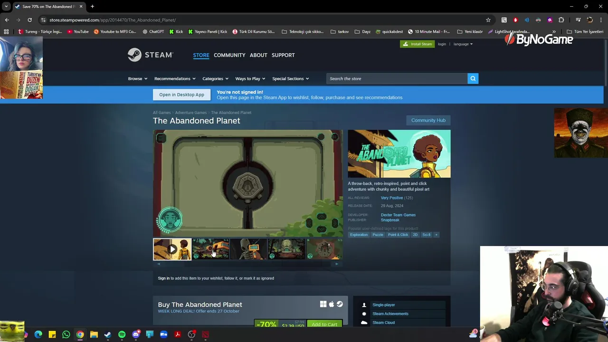The width and height of the screenshot is (608, 342).
Task: Open the SUPPORT menu item
Action: click(x=283, y=55)
